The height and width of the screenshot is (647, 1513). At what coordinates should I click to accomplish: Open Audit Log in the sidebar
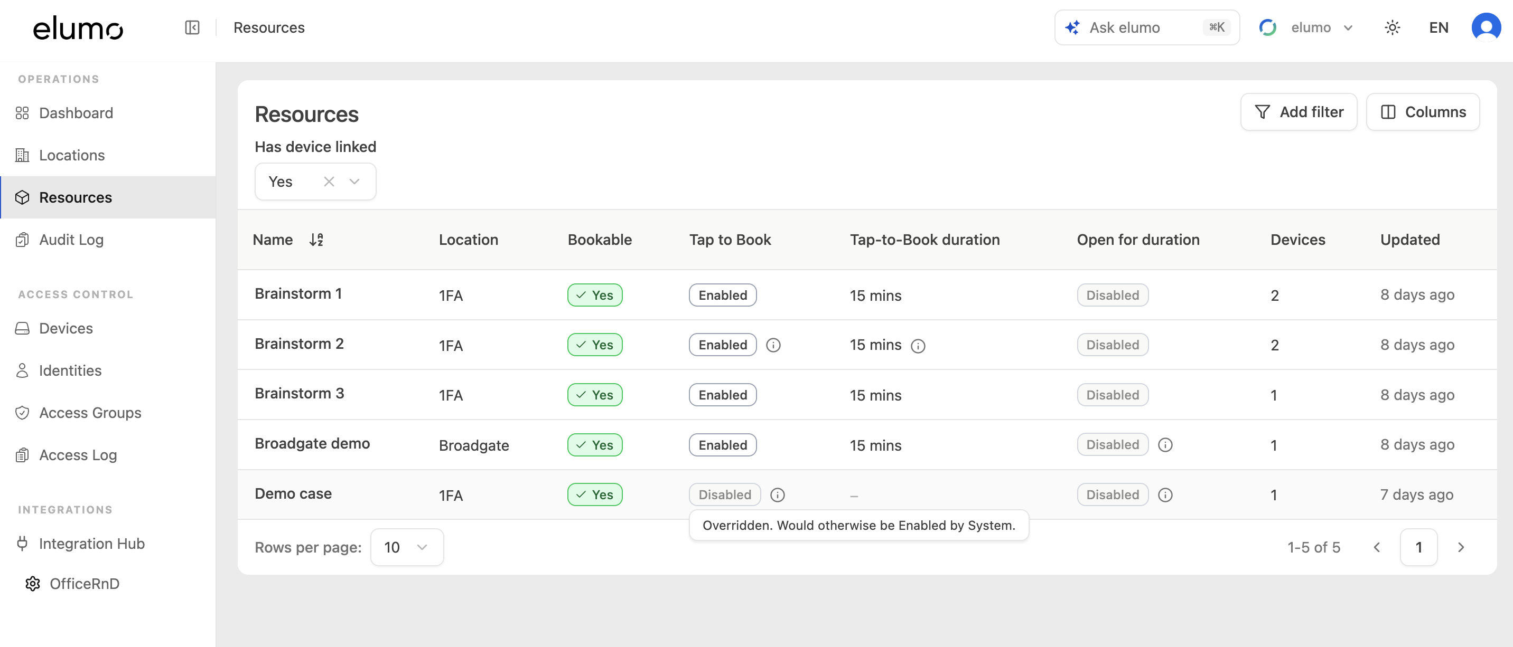click(108, 240)
